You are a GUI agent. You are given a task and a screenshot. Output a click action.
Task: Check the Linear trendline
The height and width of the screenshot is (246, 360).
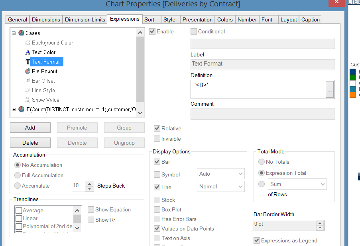[19, 218]
